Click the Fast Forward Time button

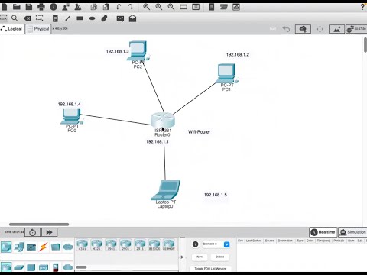pyautogui.click(x=49, y=232)
